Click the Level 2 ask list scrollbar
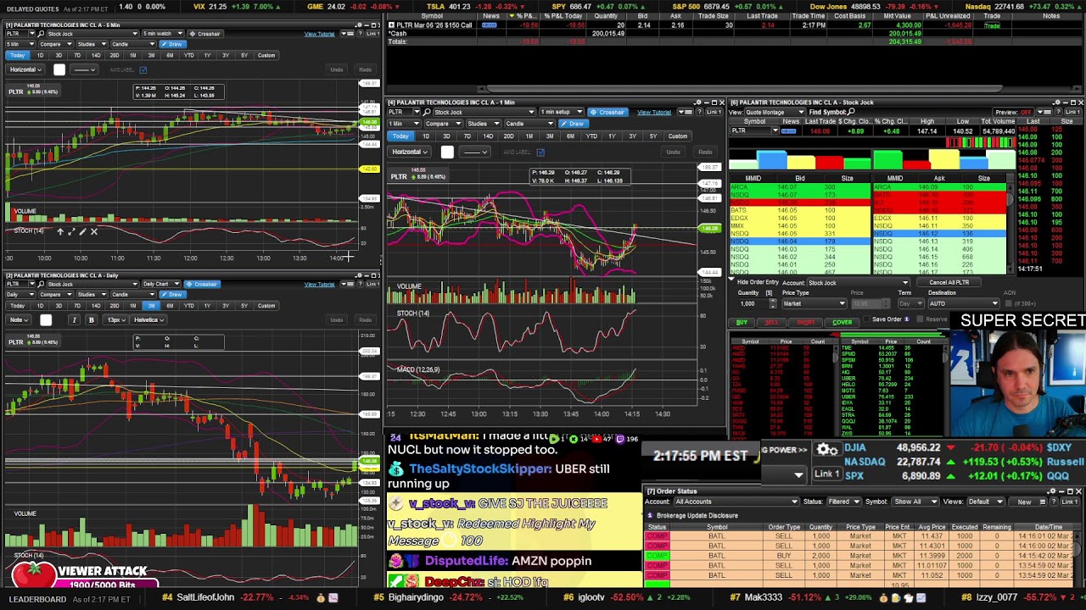 (1010, 229)
